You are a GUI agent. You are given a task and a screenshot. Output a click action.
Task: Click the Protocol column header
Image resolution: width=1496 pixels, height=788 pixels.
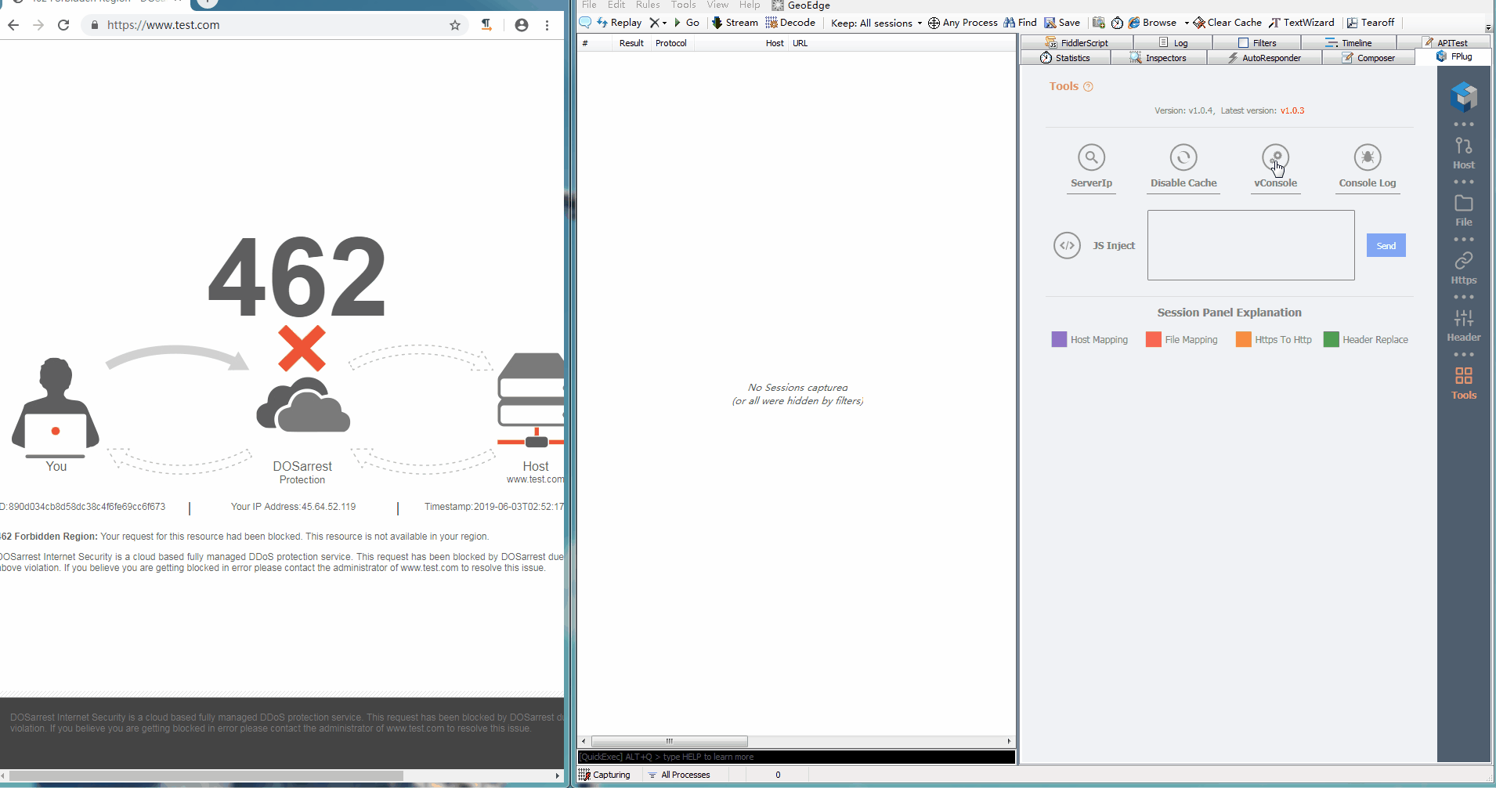[x=671, y=43]
